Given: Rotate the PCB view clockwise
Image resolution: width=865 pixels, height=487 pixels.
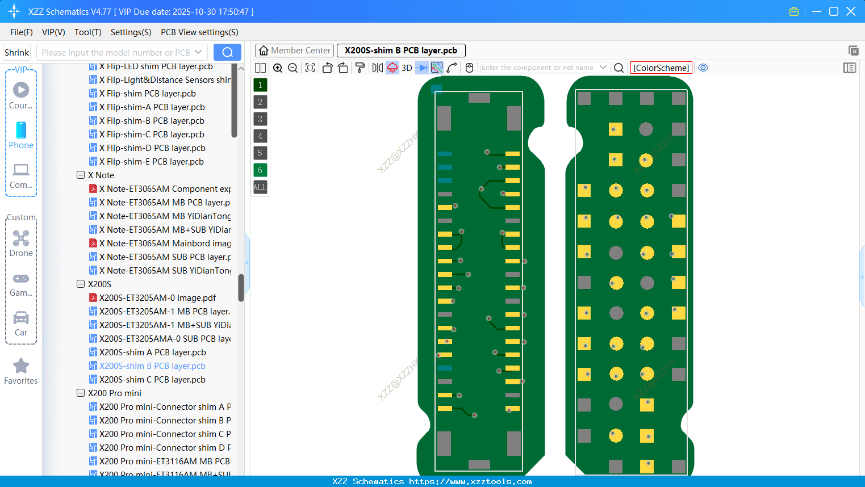Looking at the screenshot, I should coord(342,68).
